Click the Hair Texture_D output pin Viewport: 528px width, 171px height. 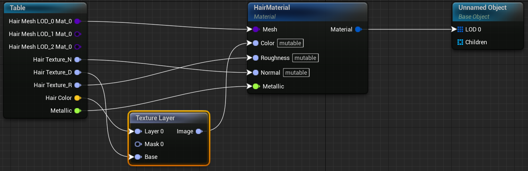[x=78, y=72]
